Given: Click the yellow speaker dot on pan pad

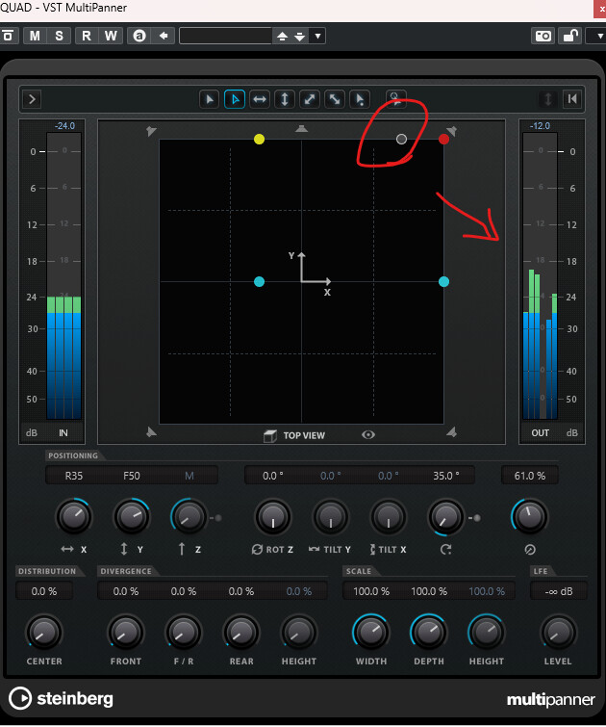Looking at the screenshot, I should pos(260,139).
